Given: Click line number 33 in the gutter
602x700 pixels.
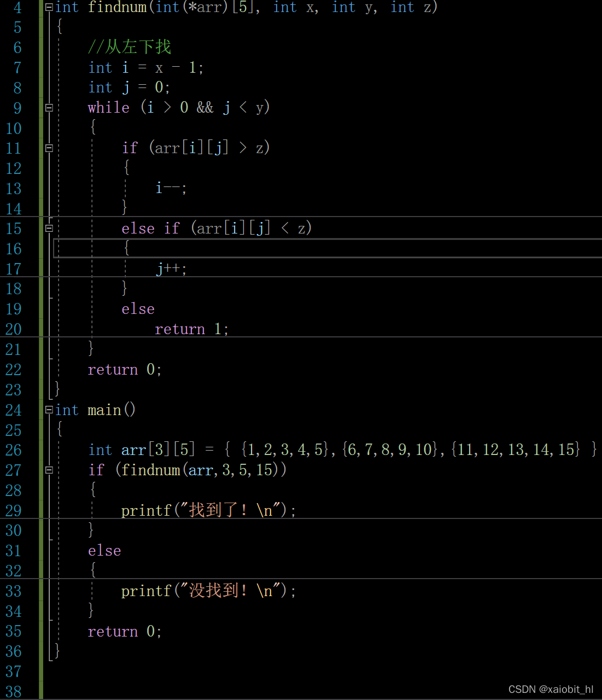Looking at the screenshot, I should pos(14,591).
